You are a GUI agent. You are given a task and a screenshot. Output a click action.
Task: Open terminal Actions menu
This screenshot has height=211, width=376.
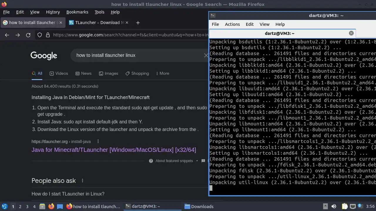232,24
